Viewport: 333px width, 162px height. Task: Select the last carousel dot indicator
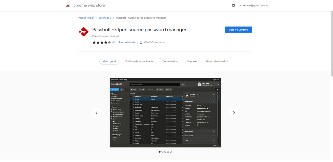(171, 152)
